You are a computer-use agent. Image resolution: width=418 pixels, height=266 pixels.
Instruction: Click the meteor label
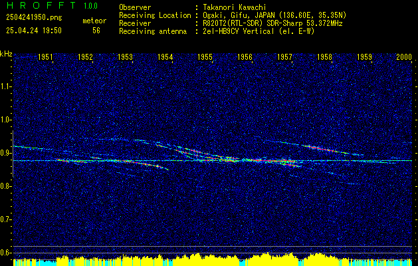(94, 21)
